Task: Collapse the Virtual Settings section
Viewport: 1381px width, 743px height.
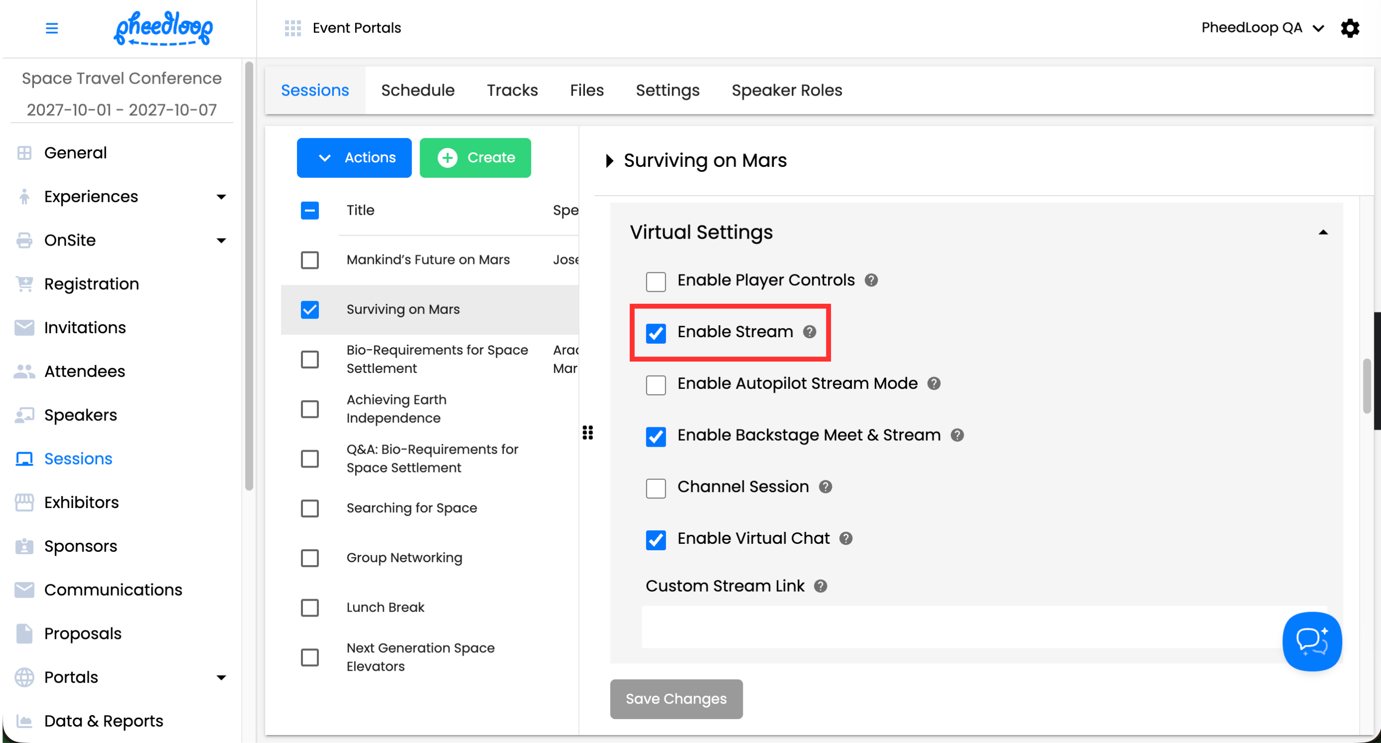Action: [1323, 233]
